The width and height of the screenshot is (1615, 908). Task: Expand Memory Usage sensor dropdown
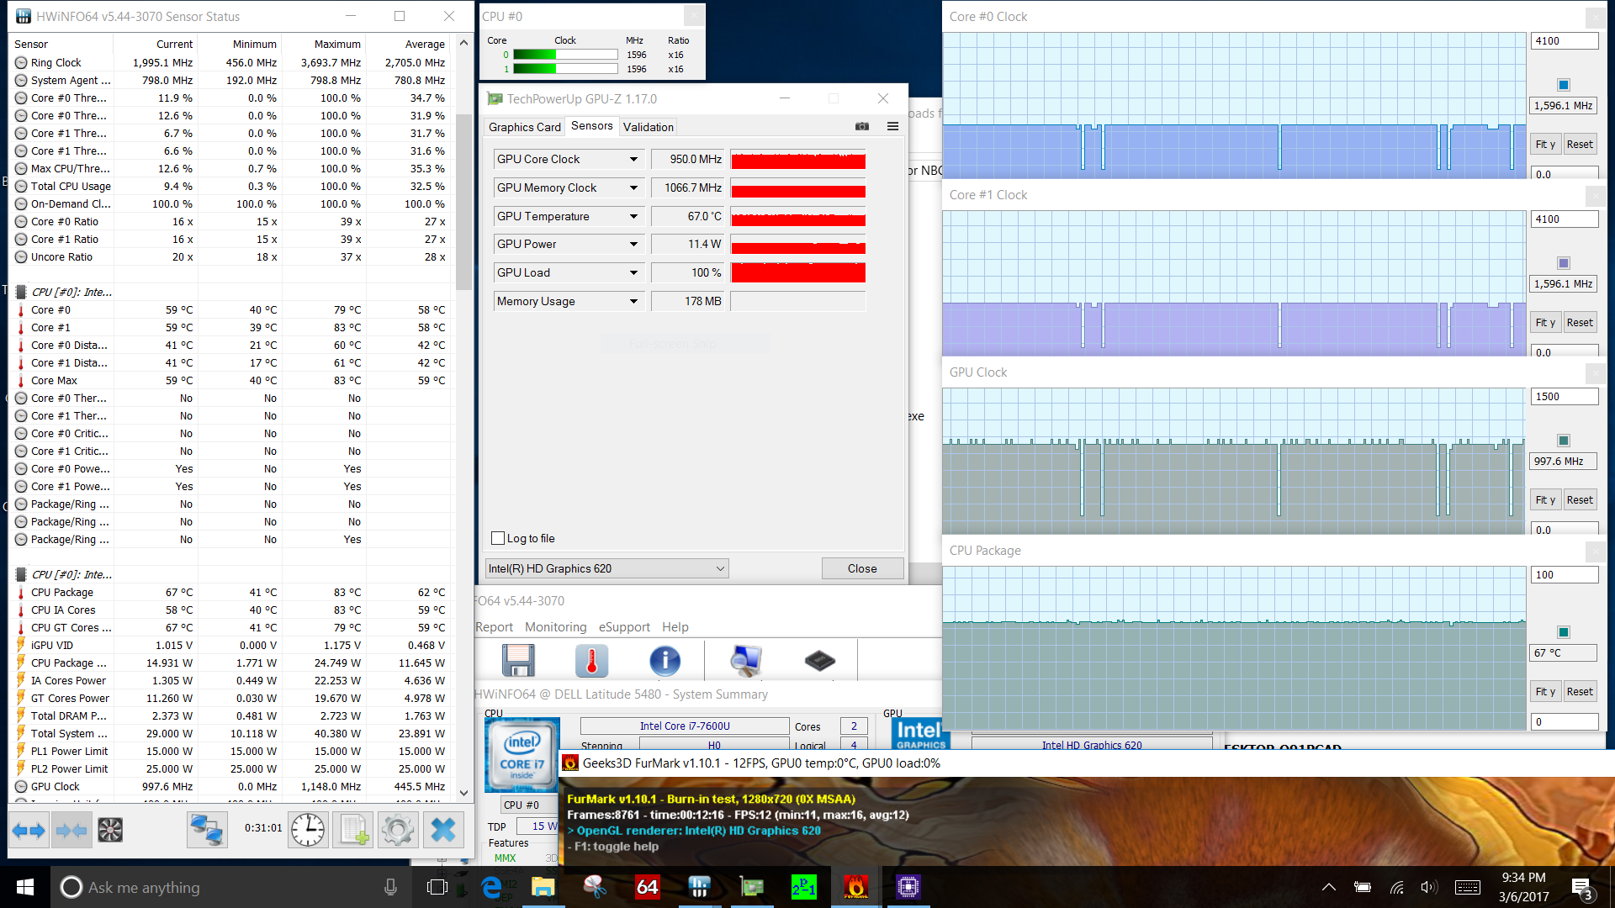click(x=633, y=301)
